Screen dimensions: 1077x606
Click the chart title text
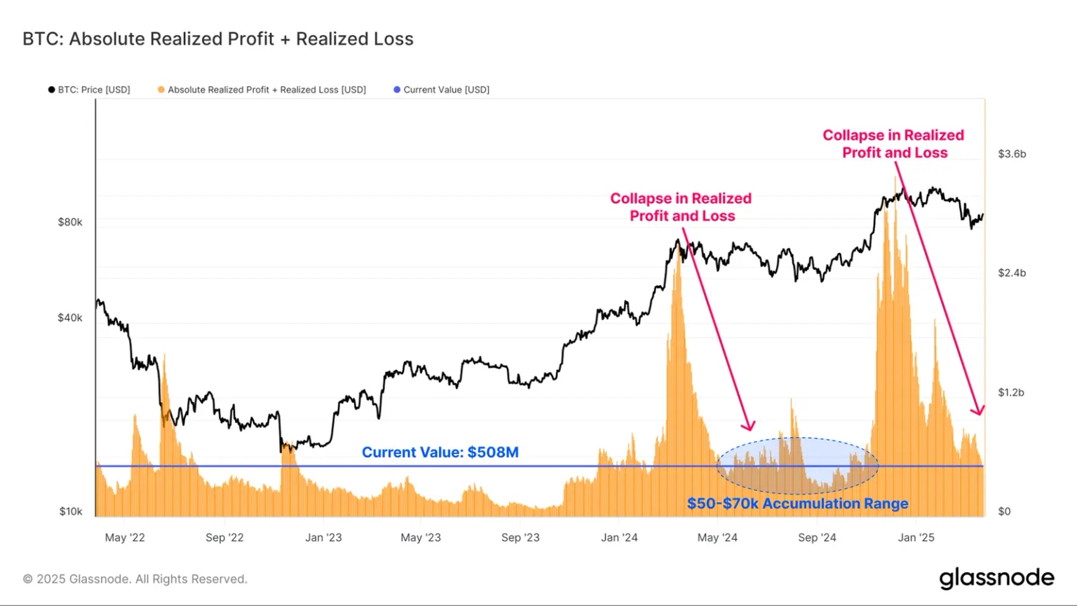[x=218, y=39]
